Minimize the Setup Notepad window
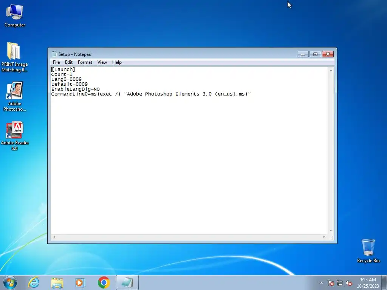Image resolution: width=387 pixels, height=290 pixels. pyautogui.click(x=303, y=54)
